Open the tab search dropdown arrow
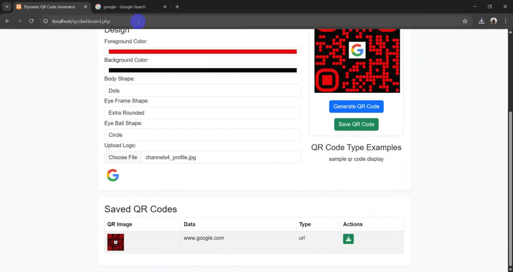 [x=7, y=7]
